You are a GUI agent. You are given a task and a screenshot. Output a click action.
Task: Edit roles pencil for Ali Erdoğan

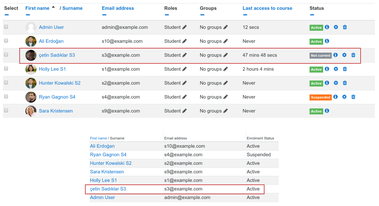[184, 41]
